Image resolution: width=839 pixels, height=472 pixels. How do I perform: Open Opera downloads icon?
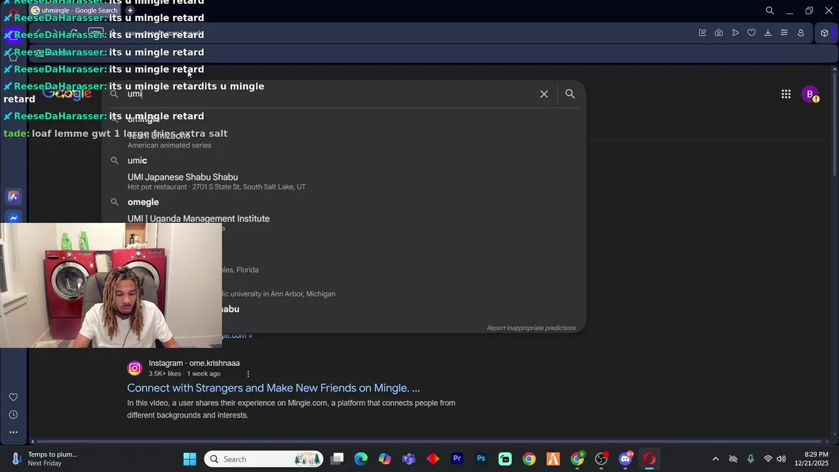[768, 33]
